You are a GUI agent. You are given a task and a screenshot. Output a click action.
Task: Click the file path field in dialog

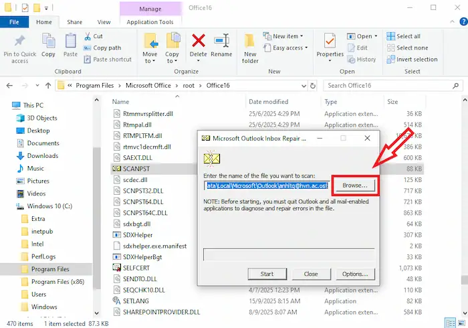point(267,186)
